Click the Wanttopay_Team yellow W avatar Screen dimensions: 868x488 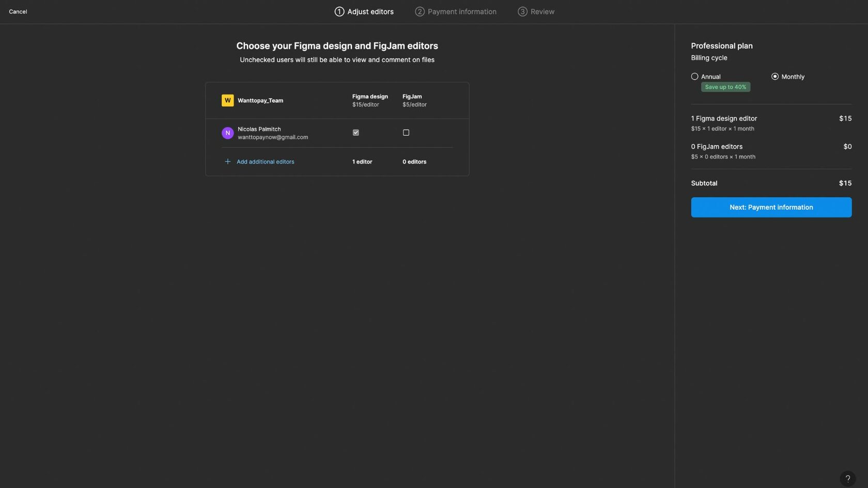[x=227, y=100]
